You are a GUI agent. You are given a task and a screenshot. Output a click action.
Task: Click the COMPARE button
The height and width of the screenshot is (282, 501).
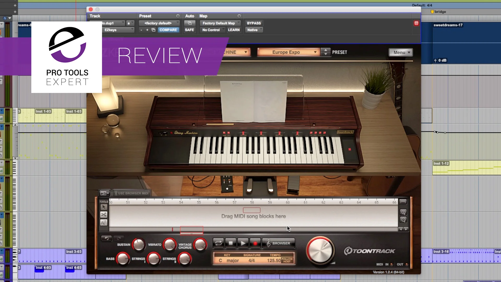click(x=169, y=30)
